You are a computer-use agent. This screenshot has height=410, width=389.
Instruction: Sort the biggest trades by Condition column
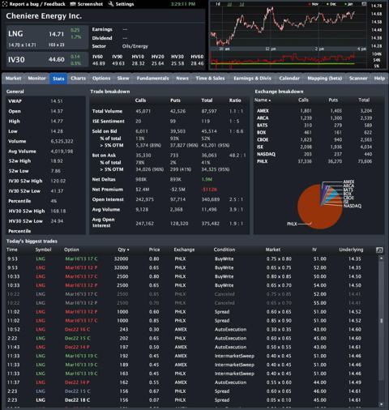[224, 250]
